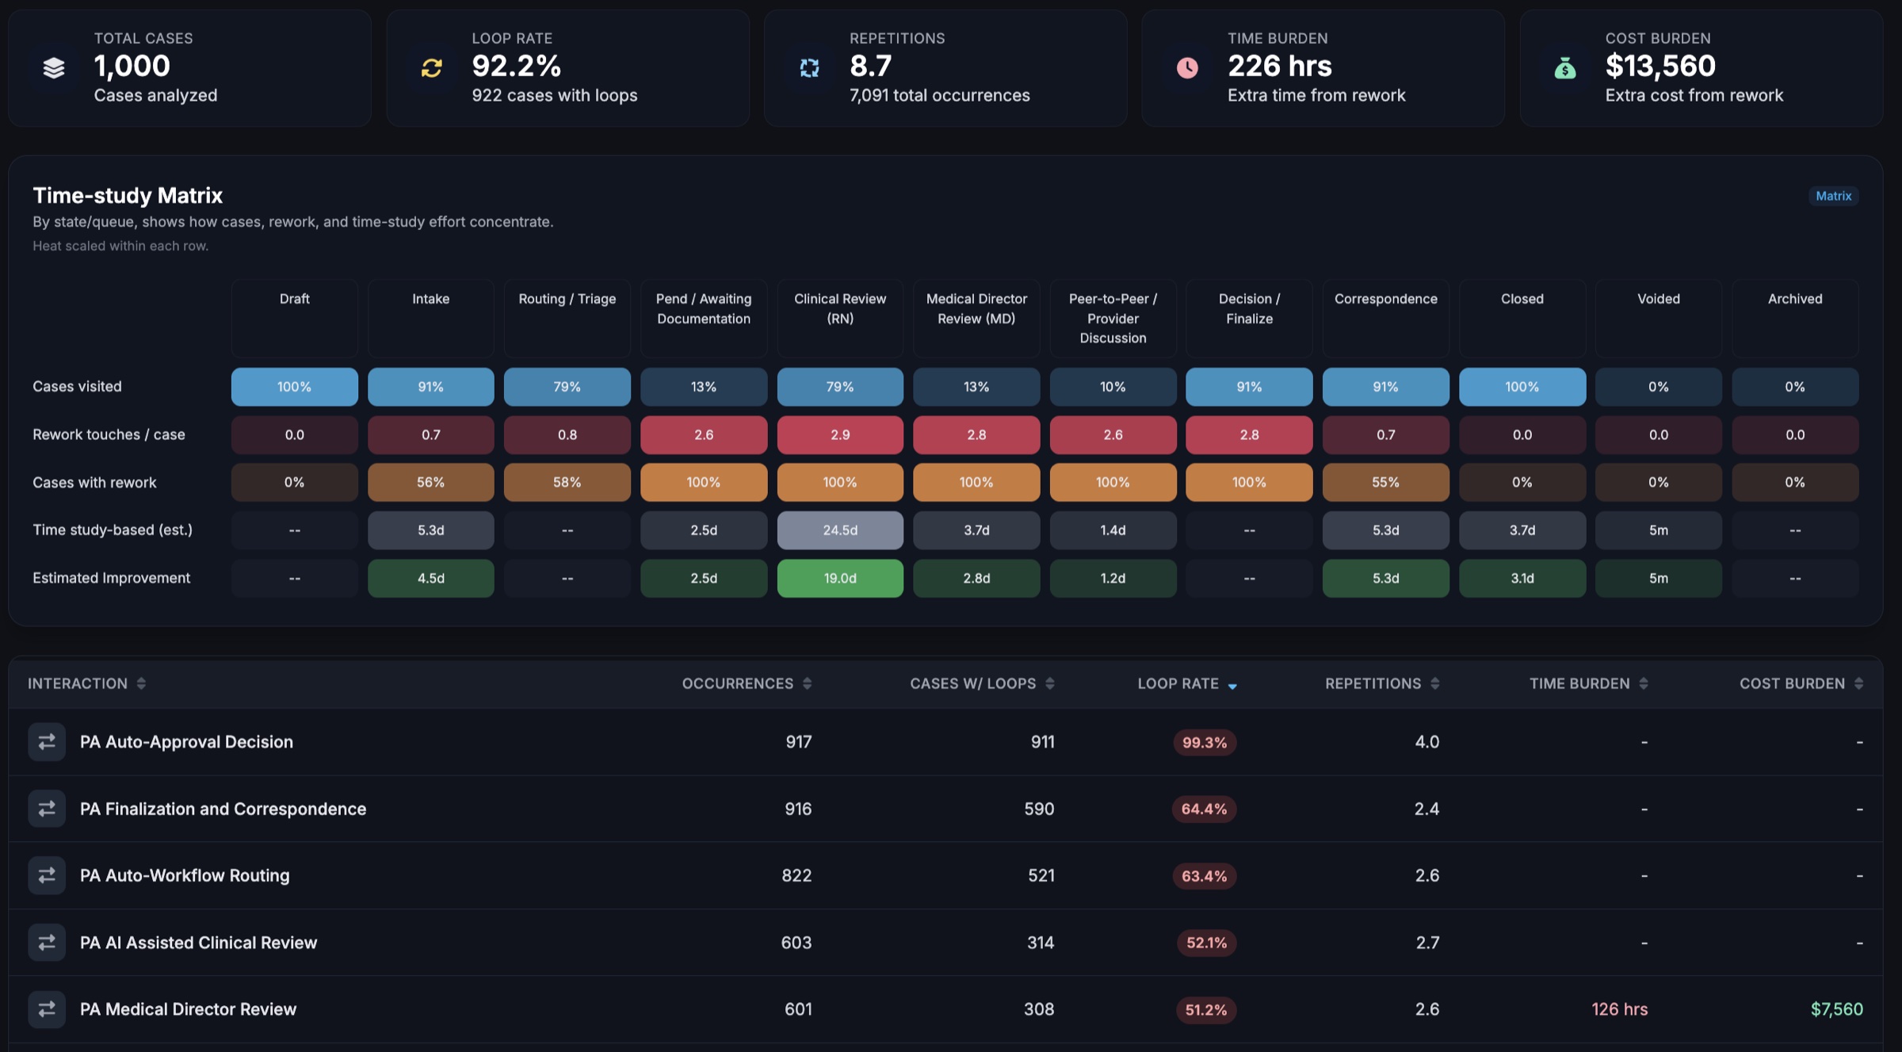The width and height of the screenshot is (1902, 1052).
Task: Click the $7,560 cost burden value
Action: click(x=1837, y=1009)
